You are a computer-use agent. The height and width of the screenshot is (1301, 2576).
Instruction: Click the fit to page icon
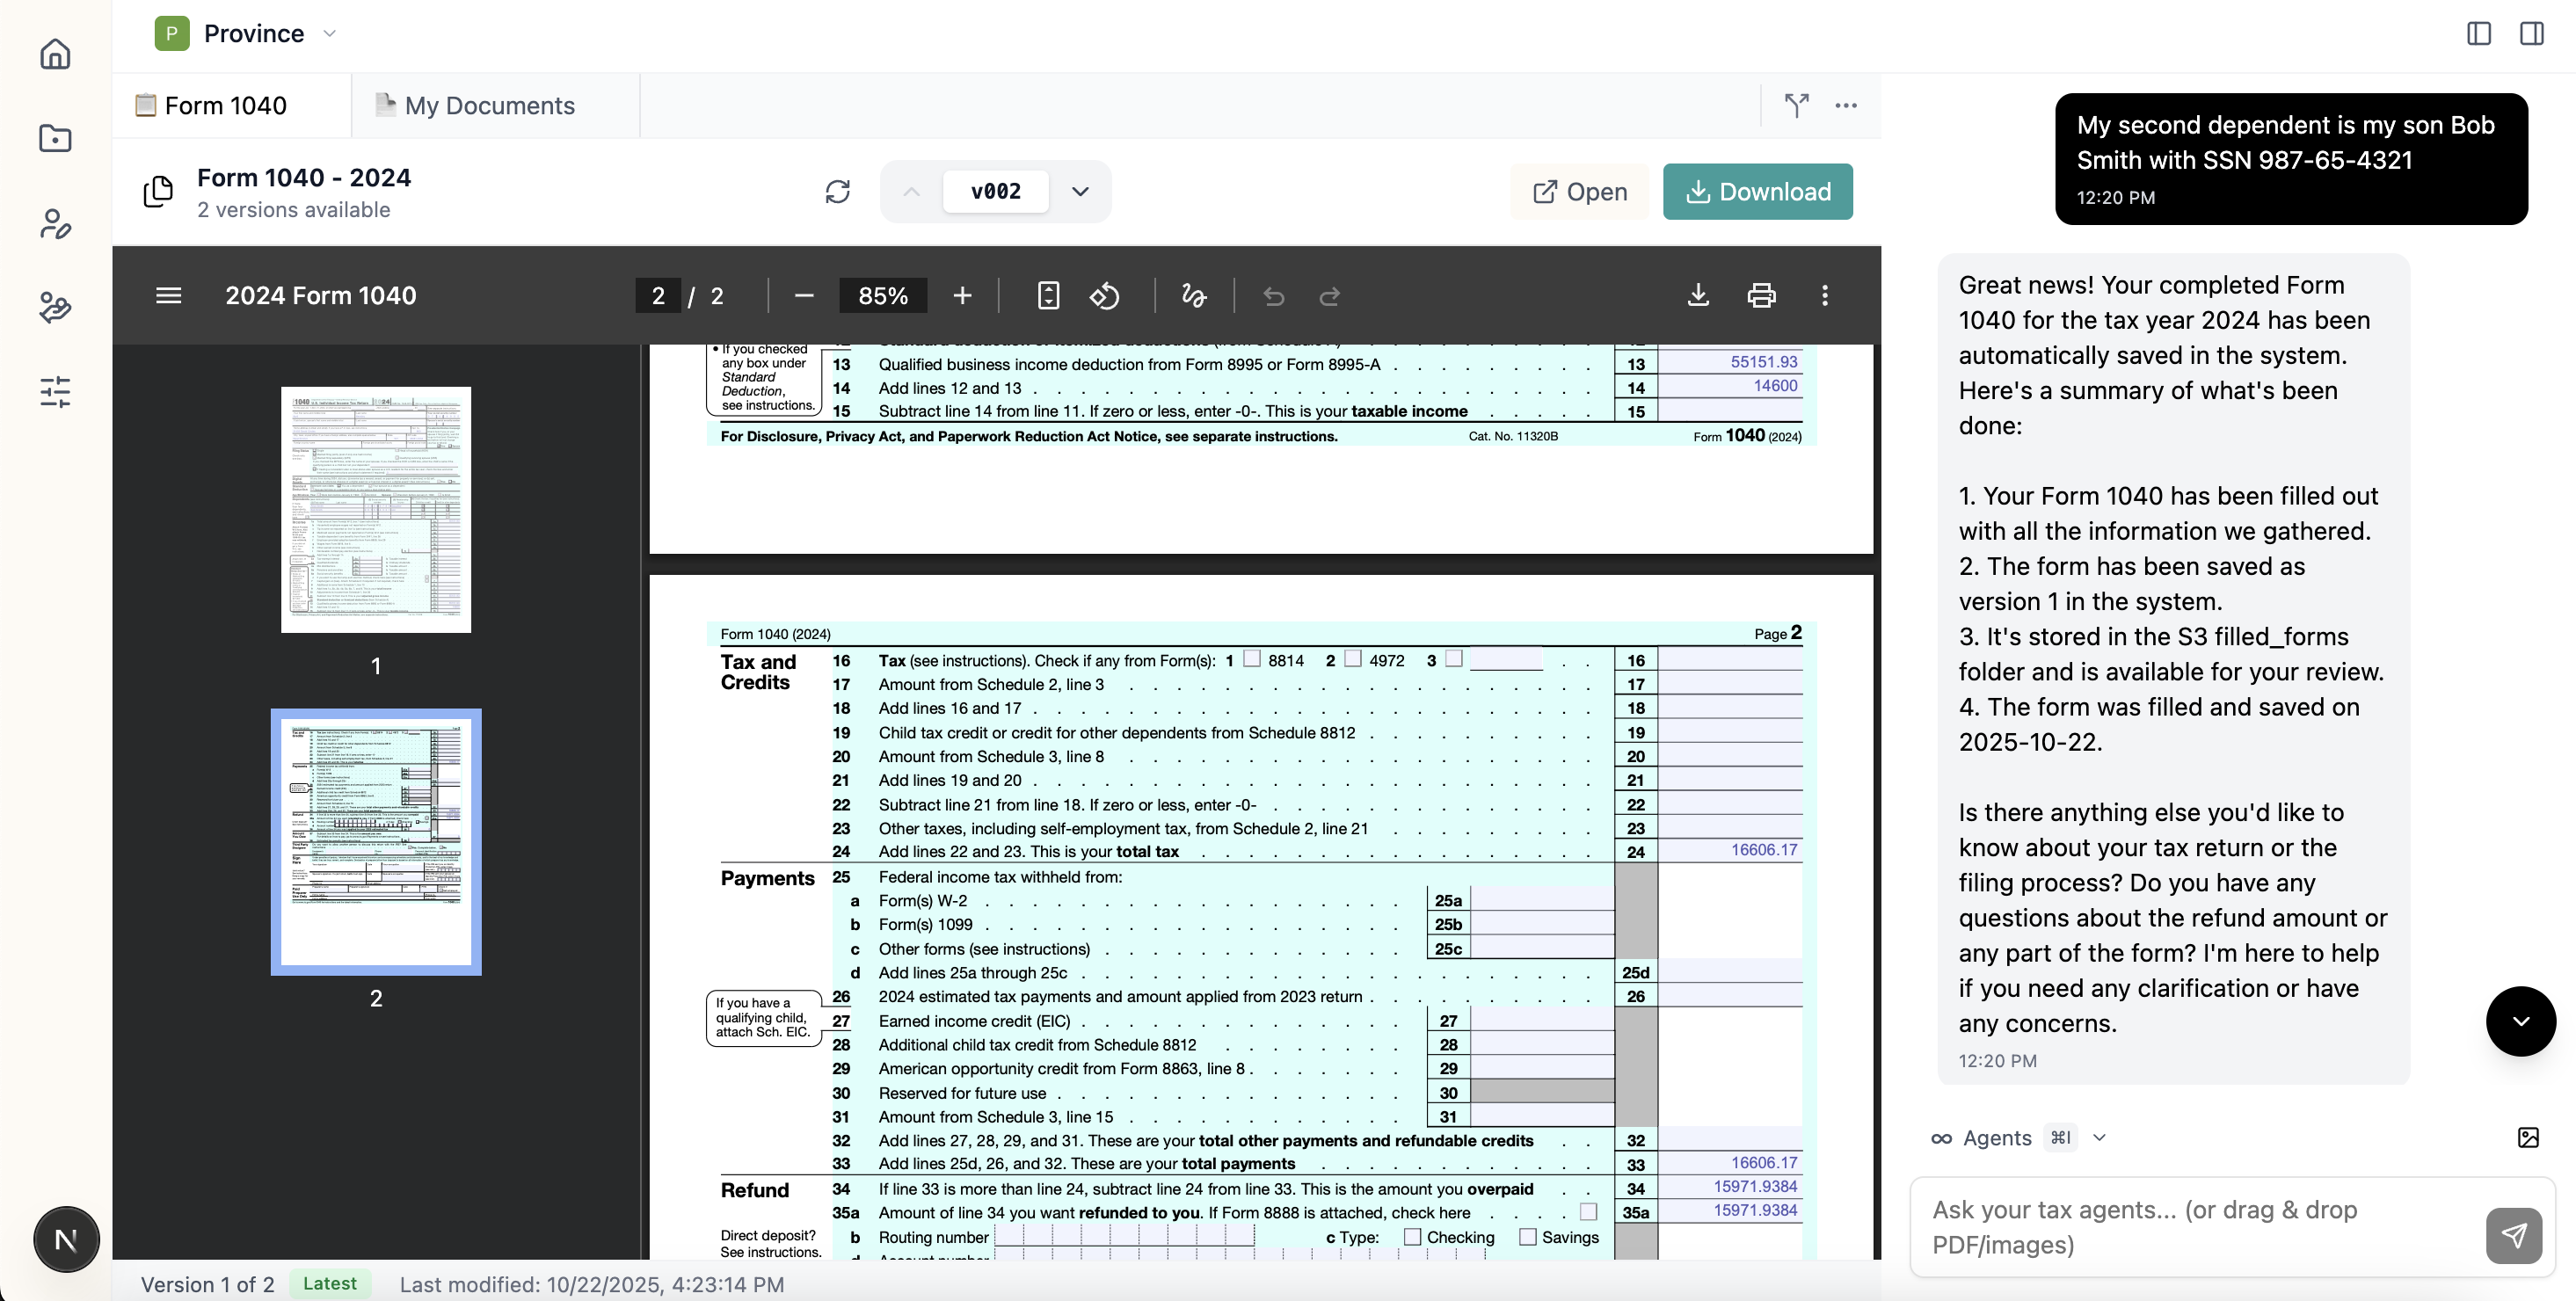click(1048, 296)
